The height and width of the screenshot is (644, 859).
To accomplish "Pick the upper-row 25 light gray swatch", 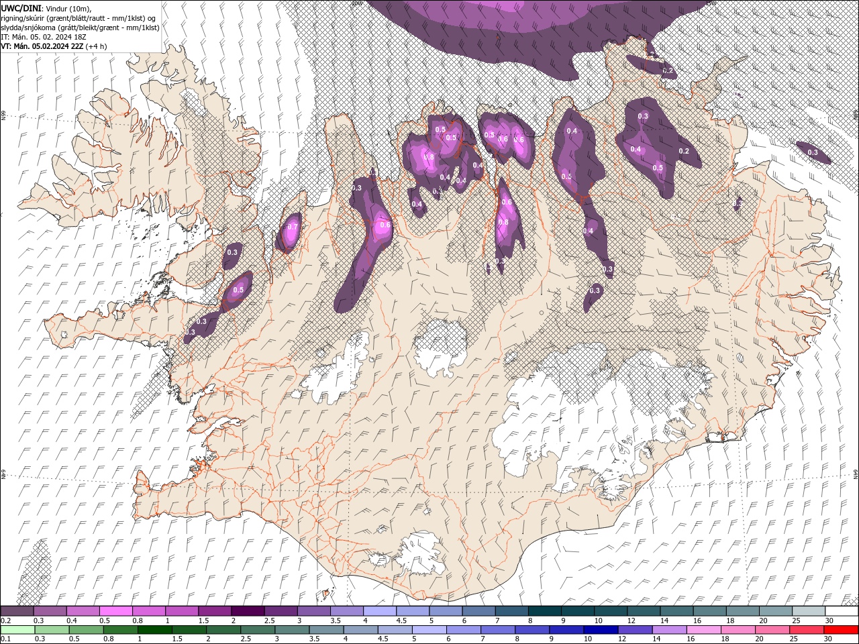I will (x=809, y=611).
